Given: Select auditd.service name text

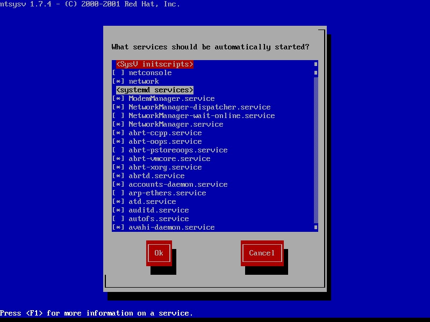Looking at the screenshot, I should (x=159, y=210).
